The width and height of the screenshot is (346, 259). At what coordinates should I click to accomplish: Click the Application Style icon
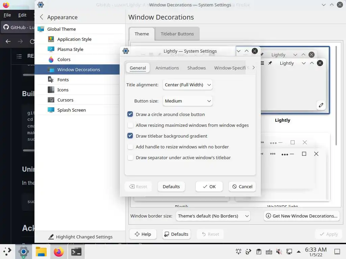(x=51, y=39)
